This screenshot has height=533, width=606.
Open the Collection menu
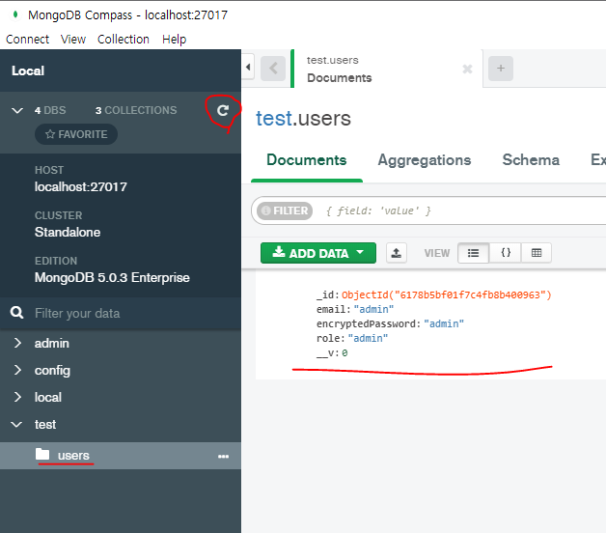pyautogui.click(x=123, y=39)
